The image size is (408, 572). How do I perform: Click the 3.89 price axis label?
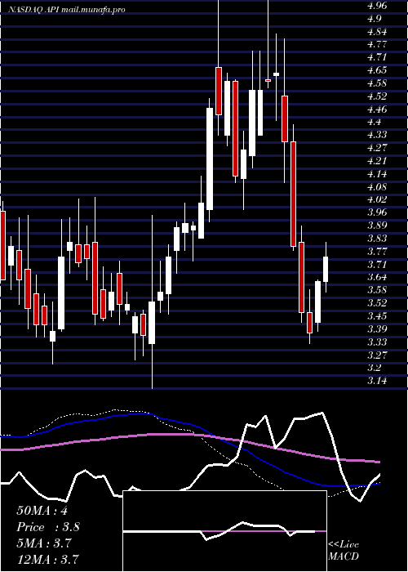[x=378, y=225]
